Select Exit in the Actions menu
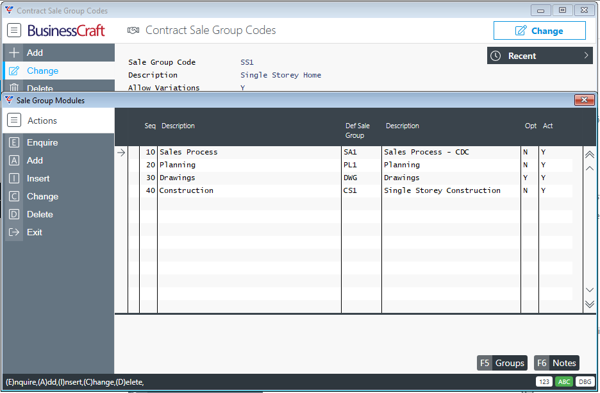This screenshot has height=393, width=600. [x=59, y=232]
